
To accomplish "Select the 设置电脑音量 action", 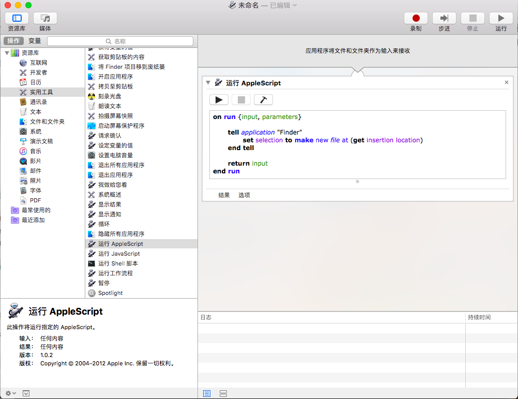I will pos(142,155).
